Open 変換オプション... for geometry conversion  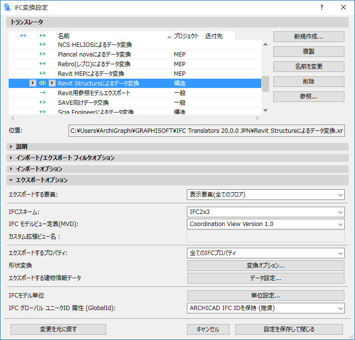click(266, 266)
